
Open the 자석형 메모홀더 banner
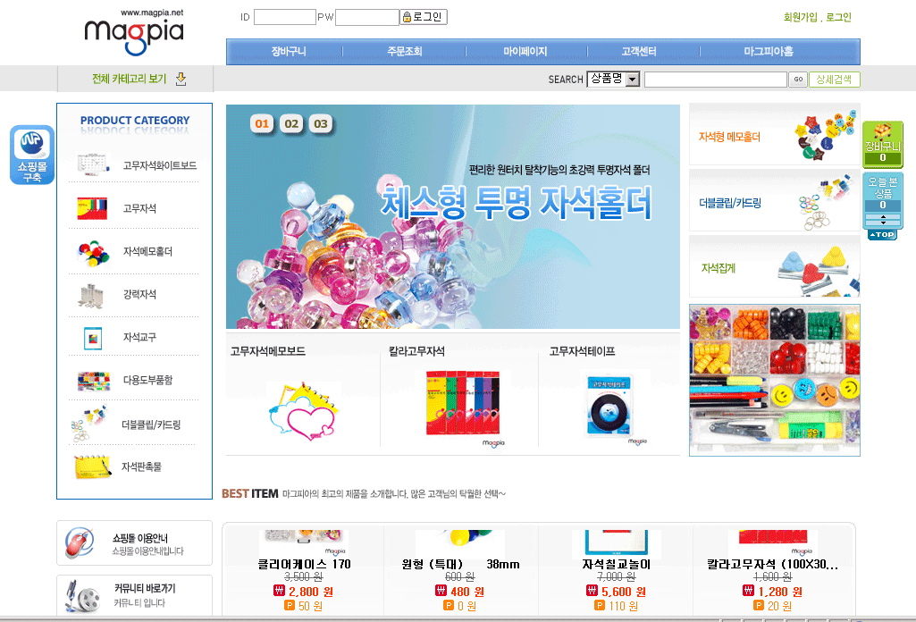click(775, 134)
